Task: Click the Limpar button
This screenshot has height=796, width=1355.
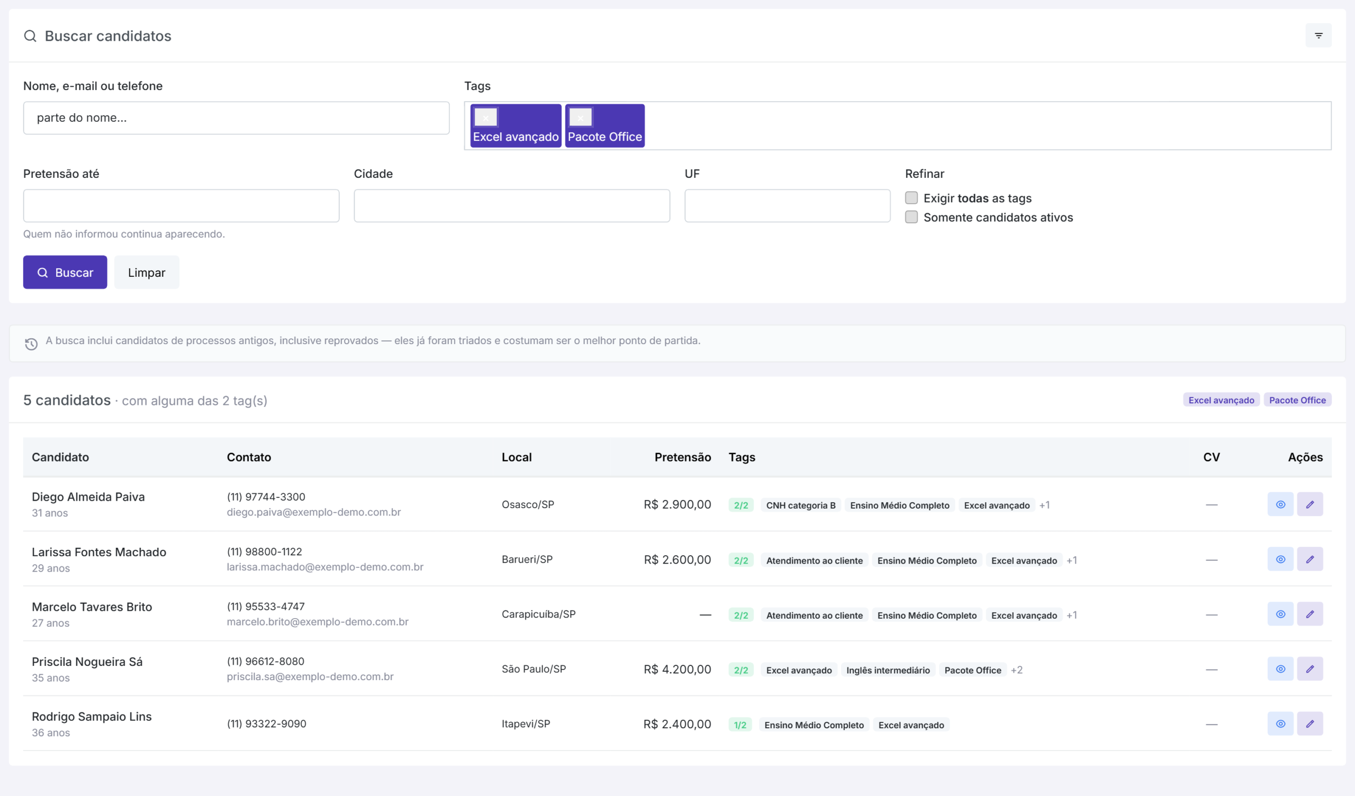Action: (147, 272)
